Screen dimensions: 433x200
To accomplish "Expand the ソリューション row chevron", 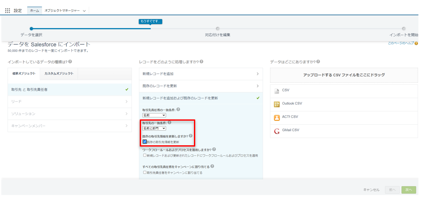I will [126, 114].
